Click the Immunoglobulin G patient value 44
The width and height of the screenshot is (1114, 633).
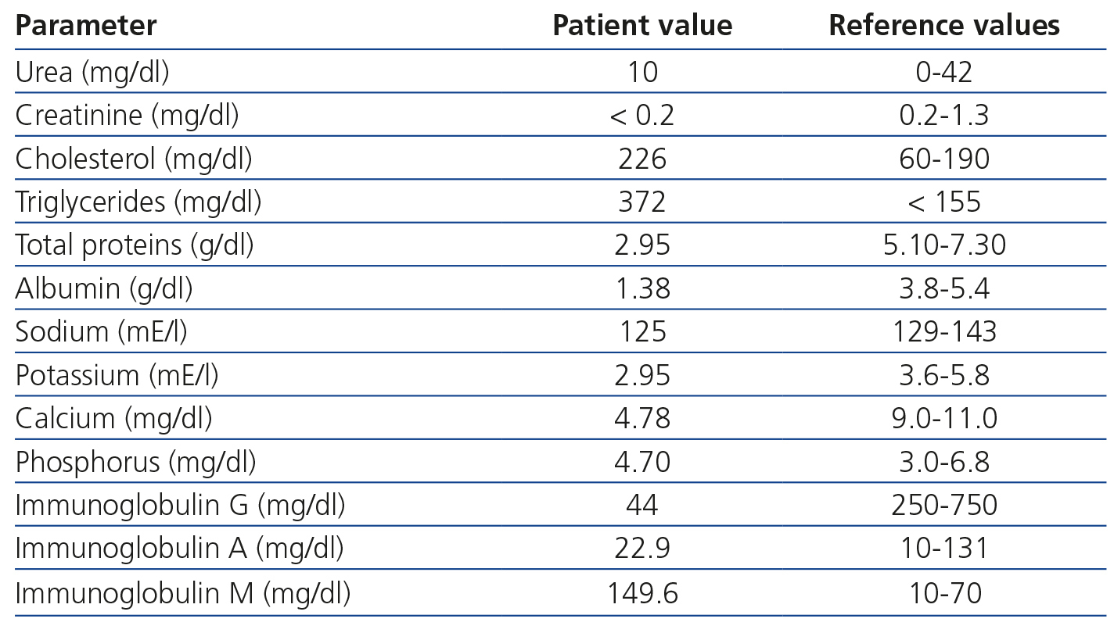coord(642,506)
